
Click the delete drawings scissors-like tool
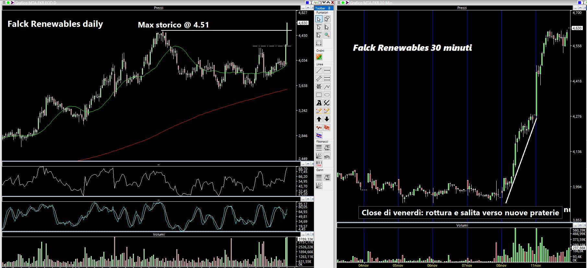pos(327,103)
